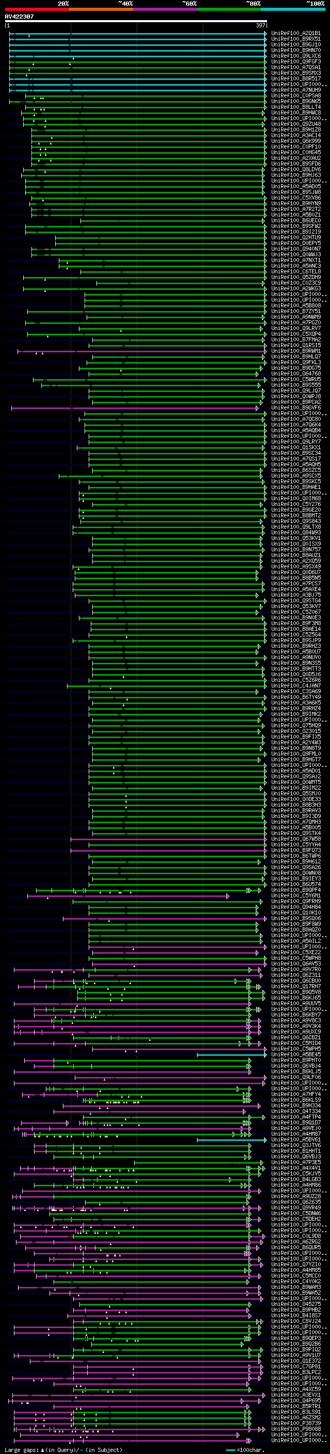
Task: Select the UniRef100_C5MID4 label
Action: (296, 1043)
